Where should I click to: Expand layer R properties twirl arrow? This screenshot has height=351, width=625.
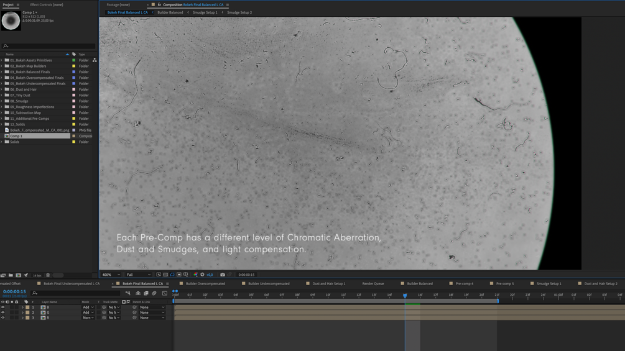[x=23, y=317]
